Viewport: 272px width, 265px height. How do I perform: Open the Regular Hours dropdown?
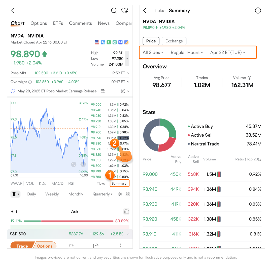click(x=187, y=53)
